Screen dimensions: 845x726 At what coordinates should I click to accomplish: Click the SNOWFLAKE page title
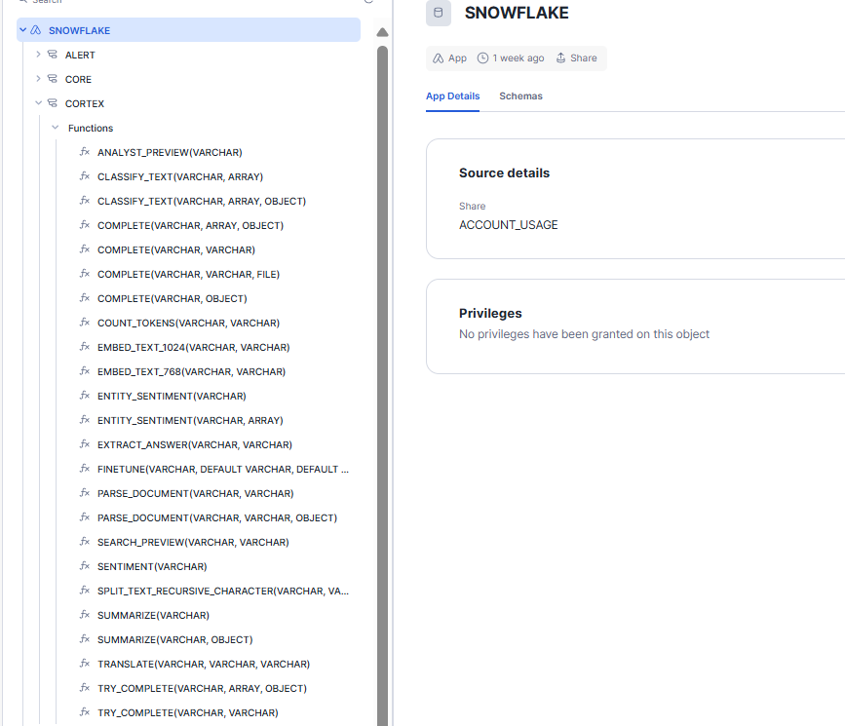point(517,13)
